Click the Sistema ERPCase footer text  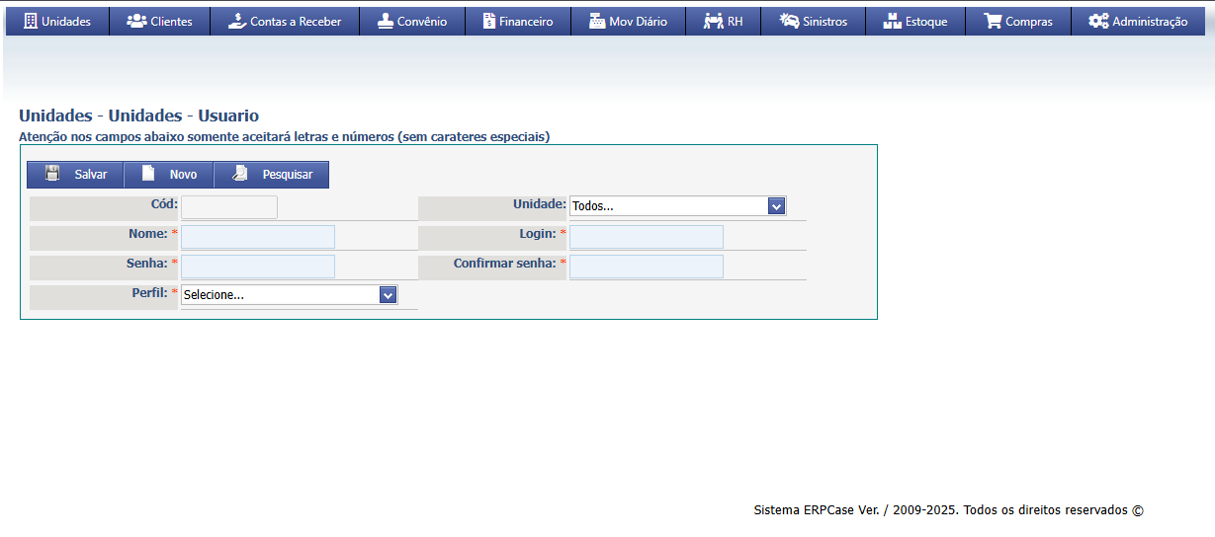tap(948, 510)
